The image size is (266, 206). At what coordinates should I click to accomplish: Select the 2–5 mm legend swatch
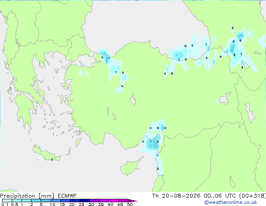pos(37,201)
